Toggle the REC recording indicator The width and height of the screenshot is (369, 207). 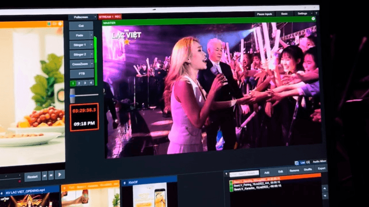coord(118,16)
